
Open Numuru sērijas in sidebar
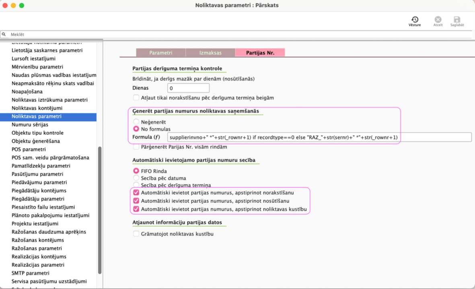[x=30, y=124]
